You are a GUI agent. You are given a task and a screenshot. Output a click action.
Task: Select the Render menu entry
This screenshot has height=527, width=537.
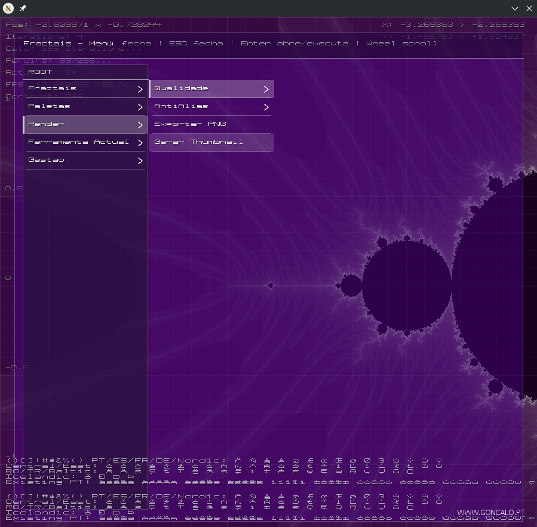click(85, 124)
